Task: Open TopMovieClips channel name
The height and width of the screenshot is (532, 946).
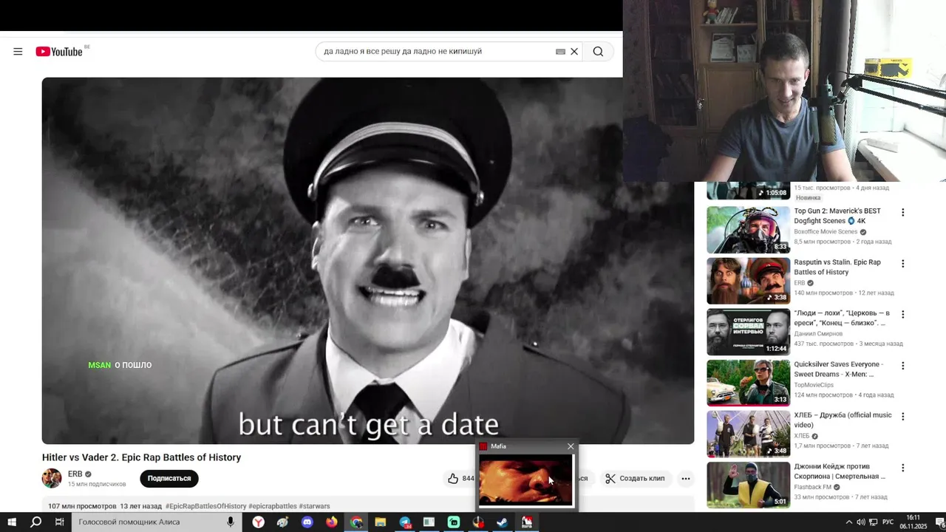Action: pyautogui.click(x=814, y=385)
